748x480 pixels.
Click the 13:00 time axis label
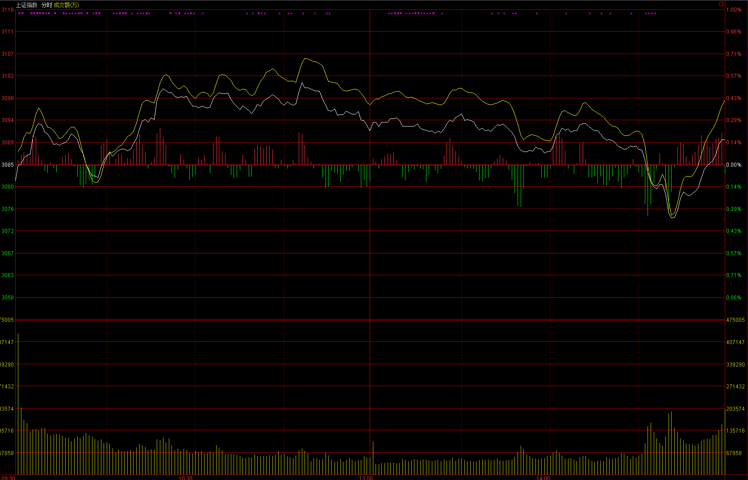click(366, 478)
